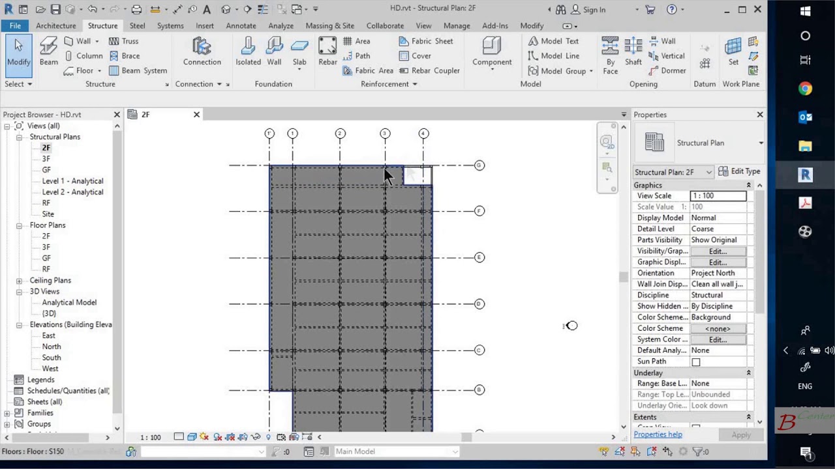Select the Wall foundation tool
This screenshot has height=469, width=835.
pos(274,52)
